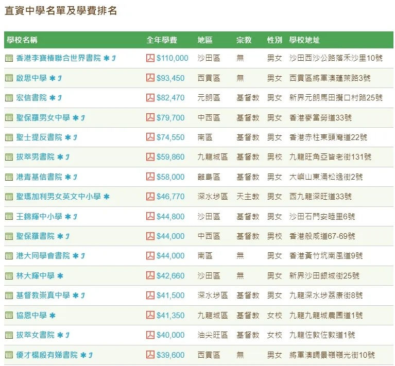395x366 pixels.
Task: Open the 拔萃女書院 school link
Action: pos(35,335)
